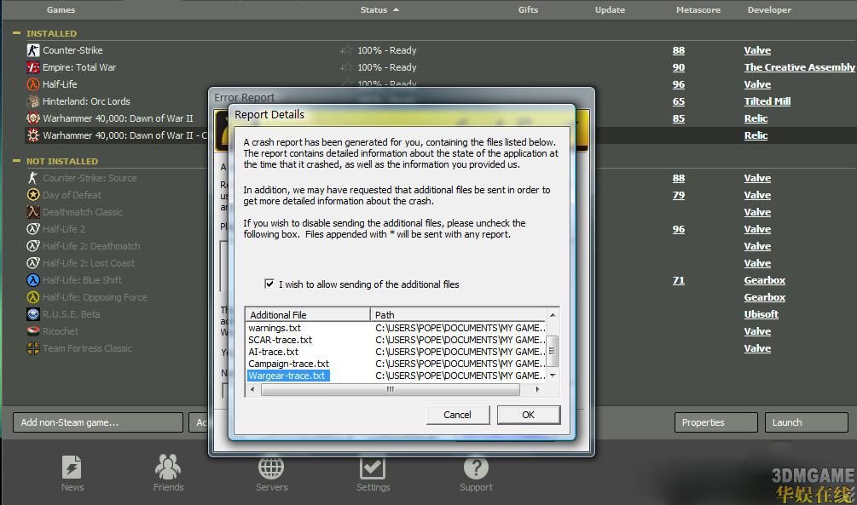Sort by the Developer column header
Viewport: 857px width, 505px height.
[769, 10]
